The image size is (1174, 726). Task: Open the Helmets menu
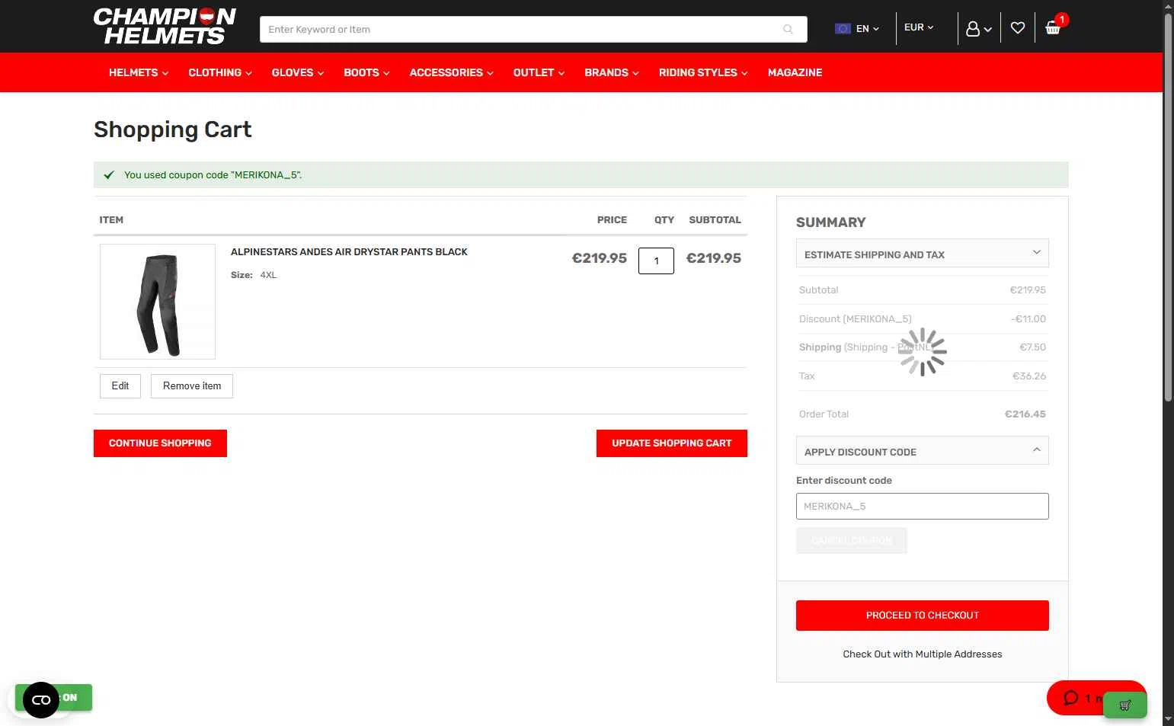click(139, 72)
